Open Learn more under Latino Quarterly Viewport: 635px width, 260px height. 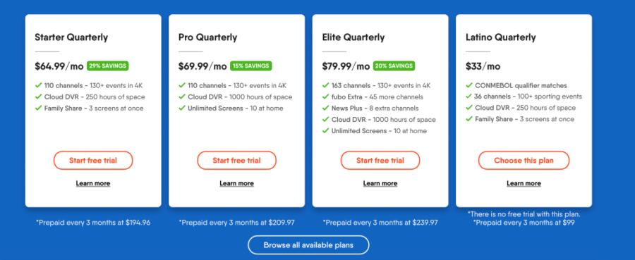click(x=524, y=184)
